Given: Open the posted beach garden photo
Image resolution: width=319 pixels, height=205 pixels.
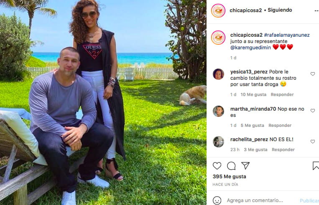Looking at the screenshot, I should pos(103,102).
